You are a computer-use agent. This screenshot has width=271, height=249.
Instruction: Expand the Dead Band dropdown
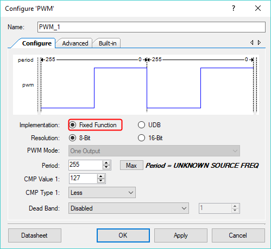coord(129,208)
